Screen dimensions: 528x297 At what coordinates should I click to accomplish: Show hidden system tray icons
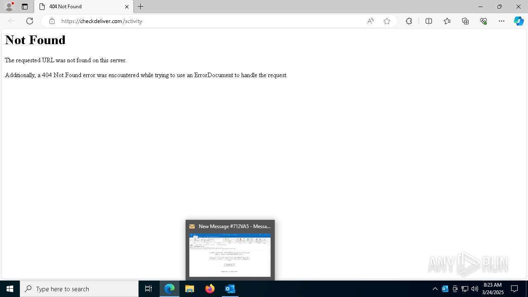pyautogui.click(x=435, y=289)
